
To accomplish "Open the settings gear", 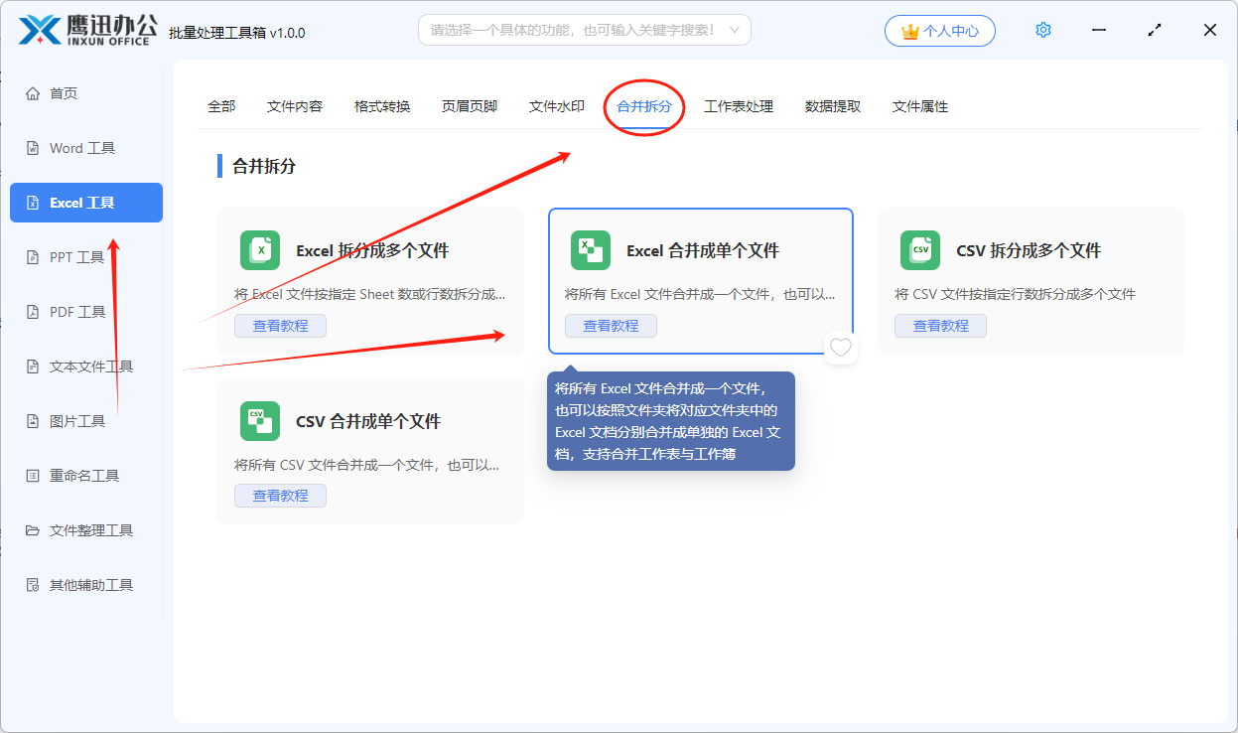I will pos(1042,30).
